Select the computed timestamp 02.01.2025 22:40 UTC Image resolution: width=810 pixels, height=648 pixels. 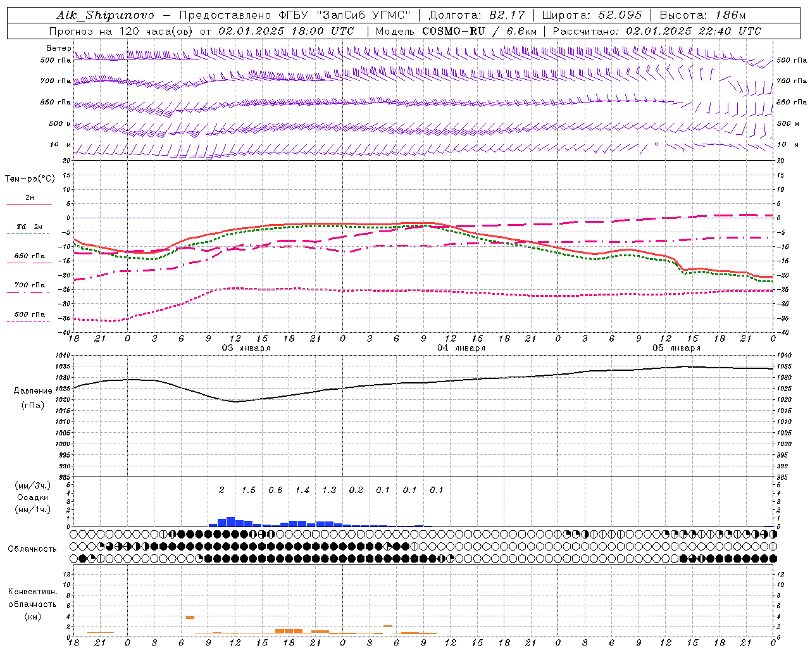[x=694, y=31]
